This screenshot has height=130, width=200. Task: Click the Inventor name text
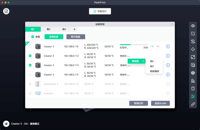[x=48, y=93]
